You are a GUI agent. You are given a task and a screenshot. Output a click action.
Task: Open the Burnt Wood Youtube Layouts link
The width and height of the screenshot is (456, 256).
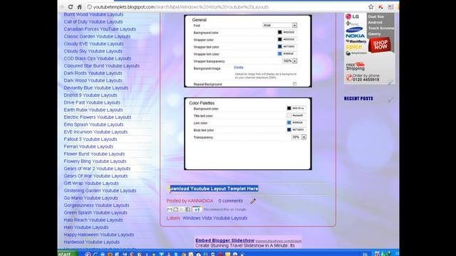tap(93, 14)
